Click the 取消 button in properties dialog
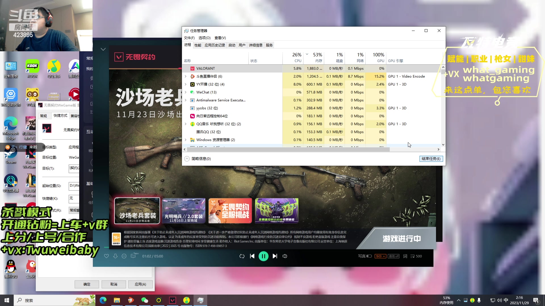The image size is (545, 306). 114,284
